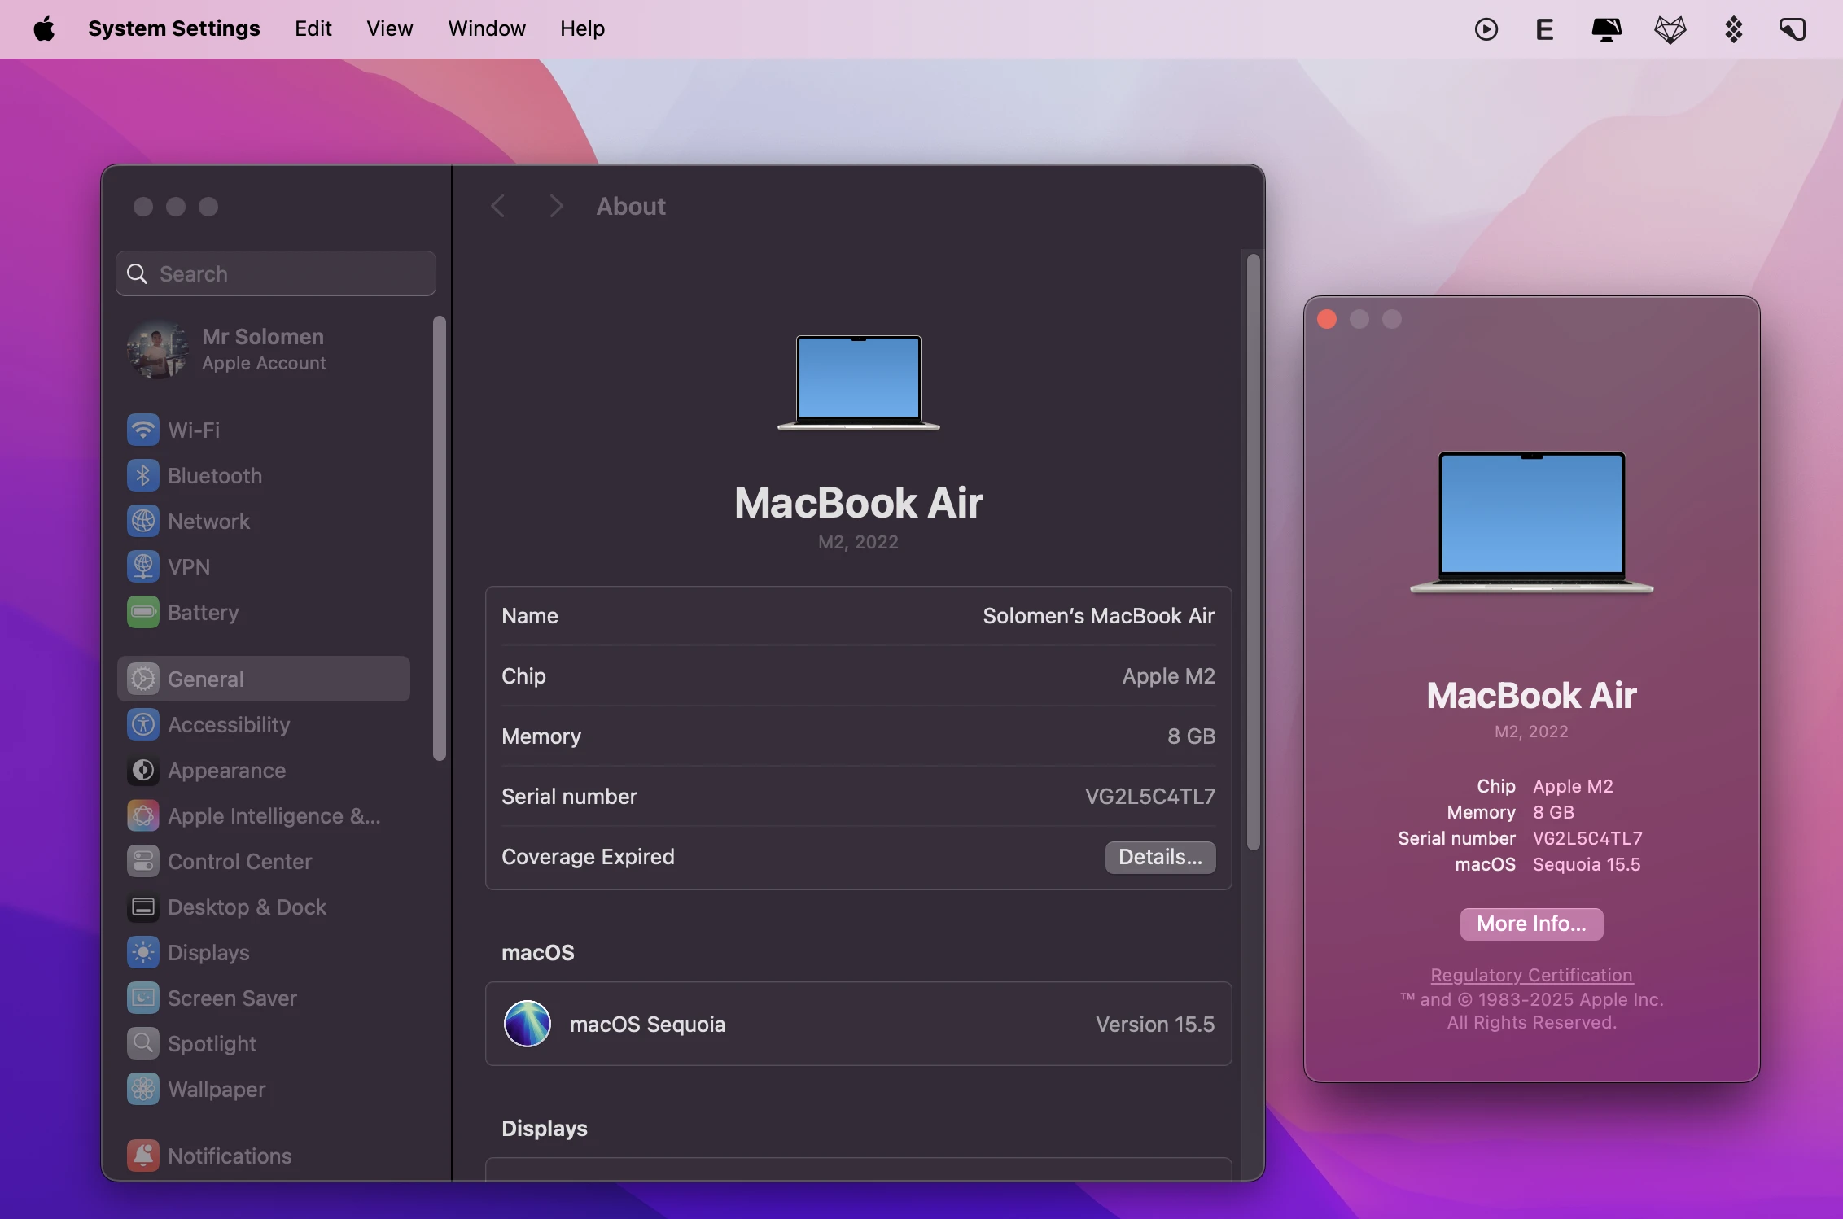Select the Notifications bell icon
The image size is (1843, 1219).
click(x=143, y=1156)
